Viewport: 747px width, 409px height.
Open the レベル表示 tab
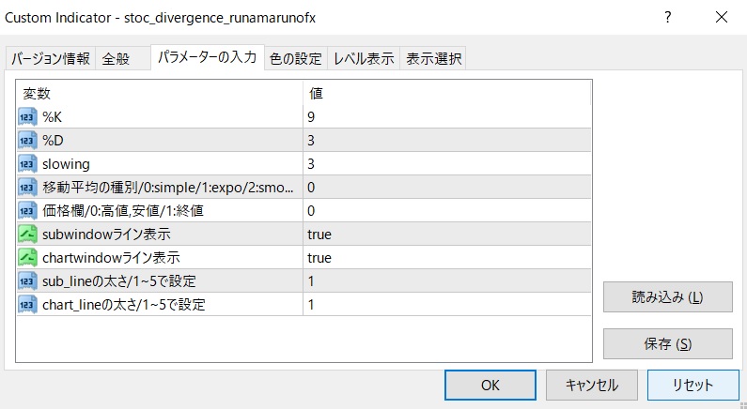tap(364, 59)
